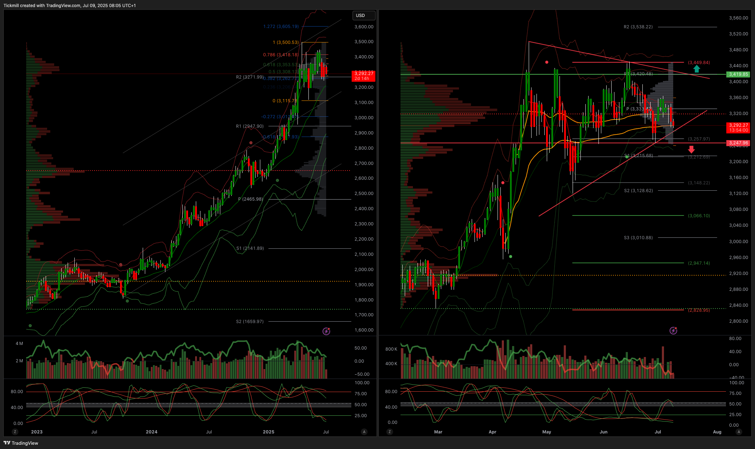Screen dimensions: 755x449
Task: Click the right chart's purple lightning icon
Action: (673, 330)
